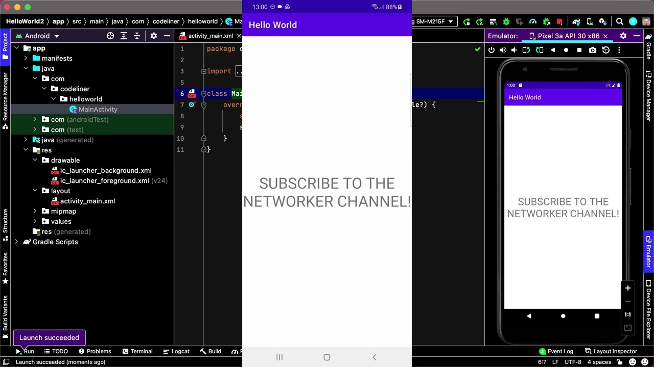The height and width of the screenshot is (367, 654).
Task: Open the Logcat tab
Action: coord(176,351)
